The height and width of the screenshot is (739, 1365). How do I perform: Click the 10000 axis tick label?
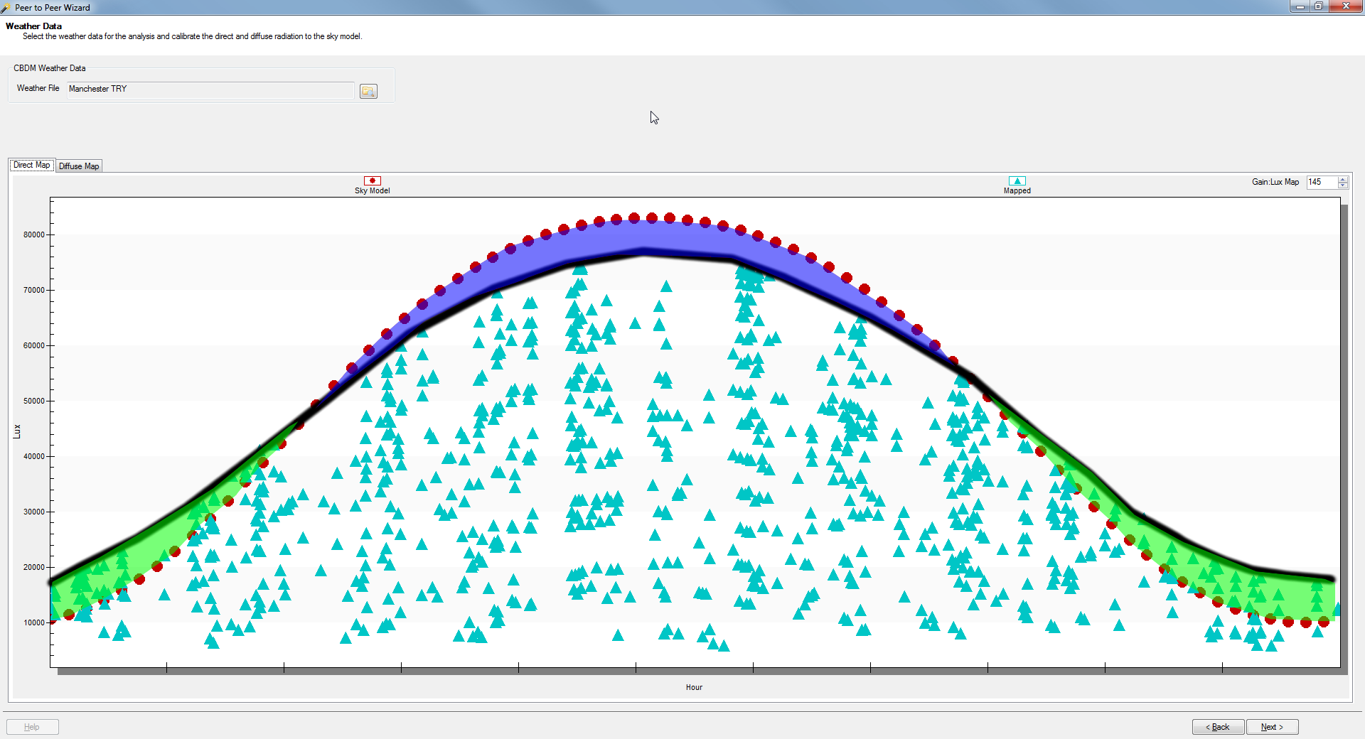click(x=34, y=622)
